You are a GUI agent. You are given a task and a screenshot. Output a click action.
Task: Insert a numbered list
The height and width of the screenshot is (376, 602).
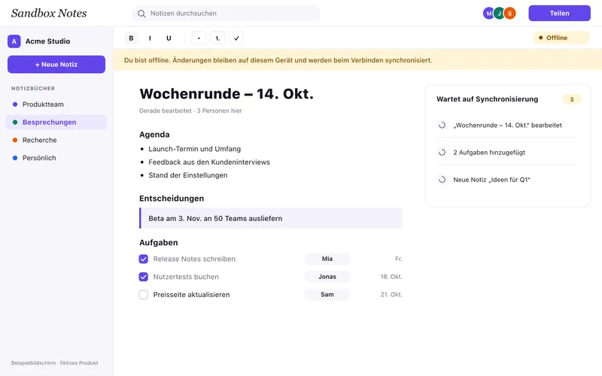click(217, 38)
